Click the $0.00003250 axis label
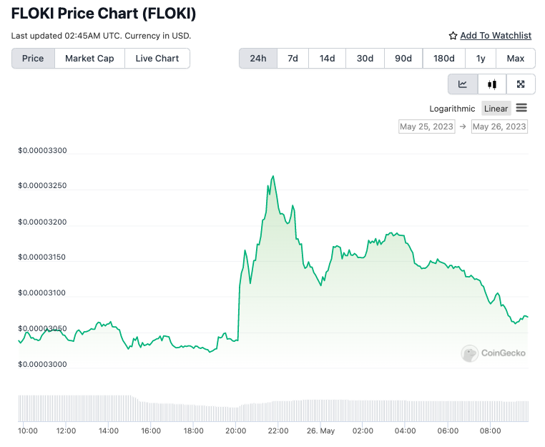545x447 pixels. tap(42, 186)
